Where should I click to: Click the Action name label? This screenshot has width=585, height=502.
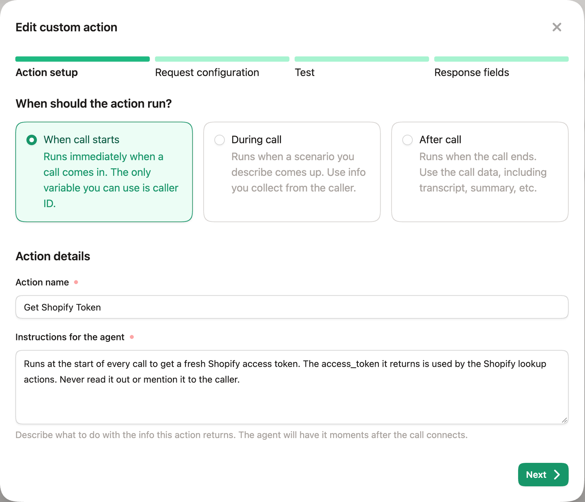[x=42, y=282]
